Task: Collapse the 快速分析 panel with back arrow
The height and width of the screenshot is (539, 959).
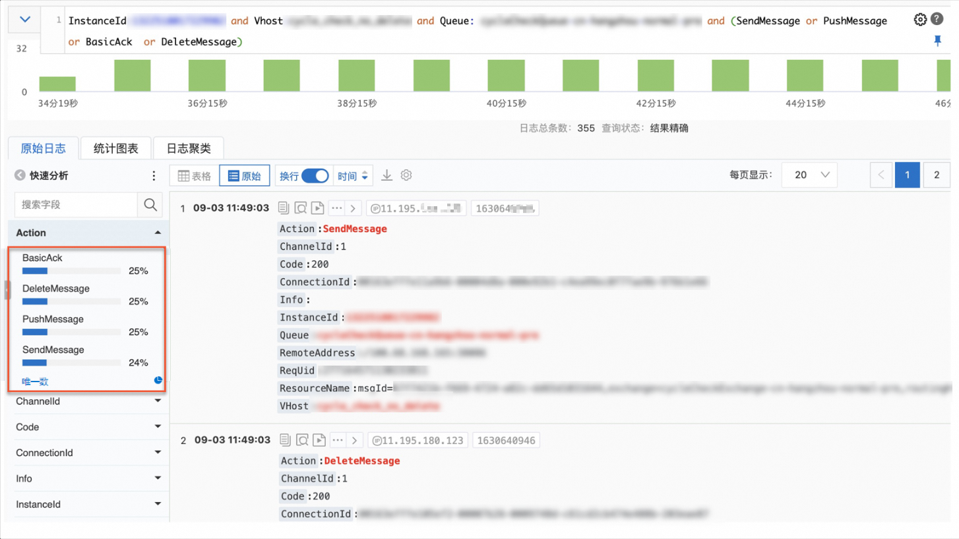Action: tap(20, 175)
